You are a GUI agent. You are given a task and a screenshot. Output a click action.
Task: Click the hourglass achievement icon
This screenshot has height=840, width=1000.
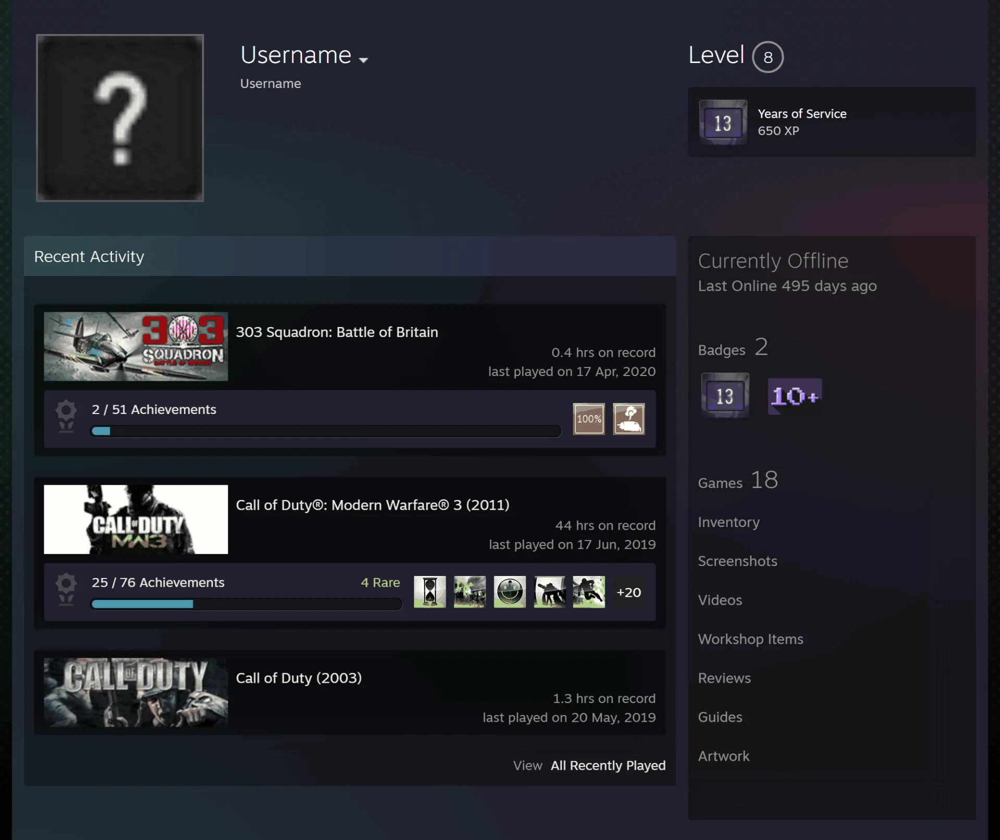coord(430,592)
